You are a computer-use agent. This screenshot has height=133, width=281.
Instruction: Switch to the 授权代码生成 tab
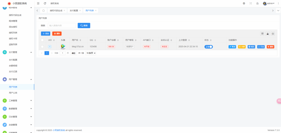(x=56, y=11)
